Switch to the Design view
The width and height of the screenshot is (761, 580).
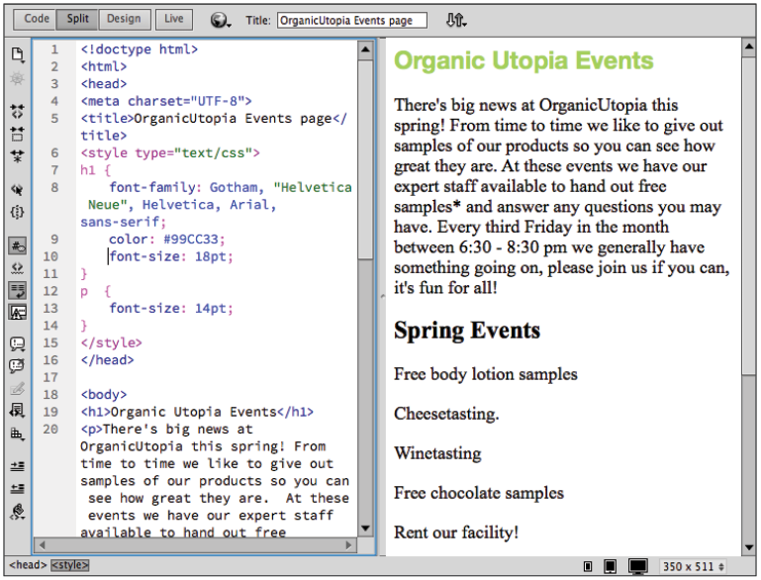[124, 19]
